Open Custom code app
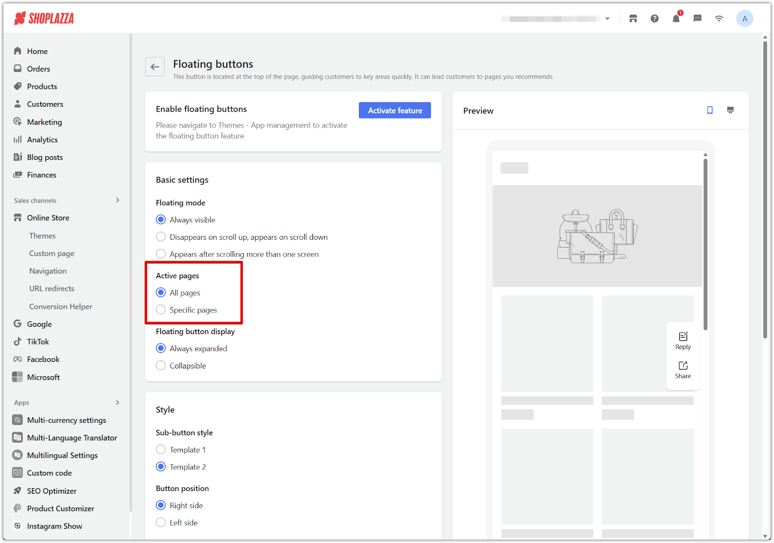 coord(49,473)
